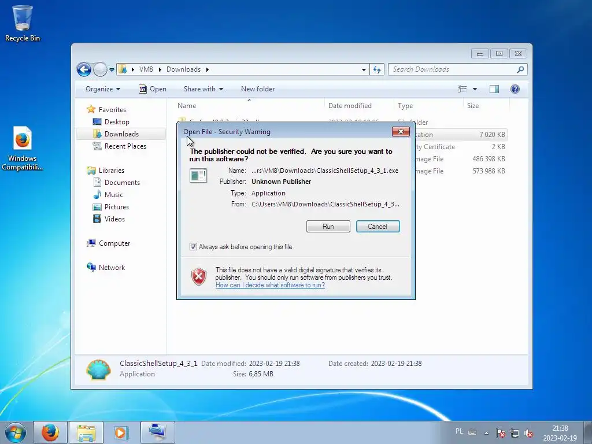Refresh the Downloads folder view
Screen dimensions: 592x444
[377, 69]
